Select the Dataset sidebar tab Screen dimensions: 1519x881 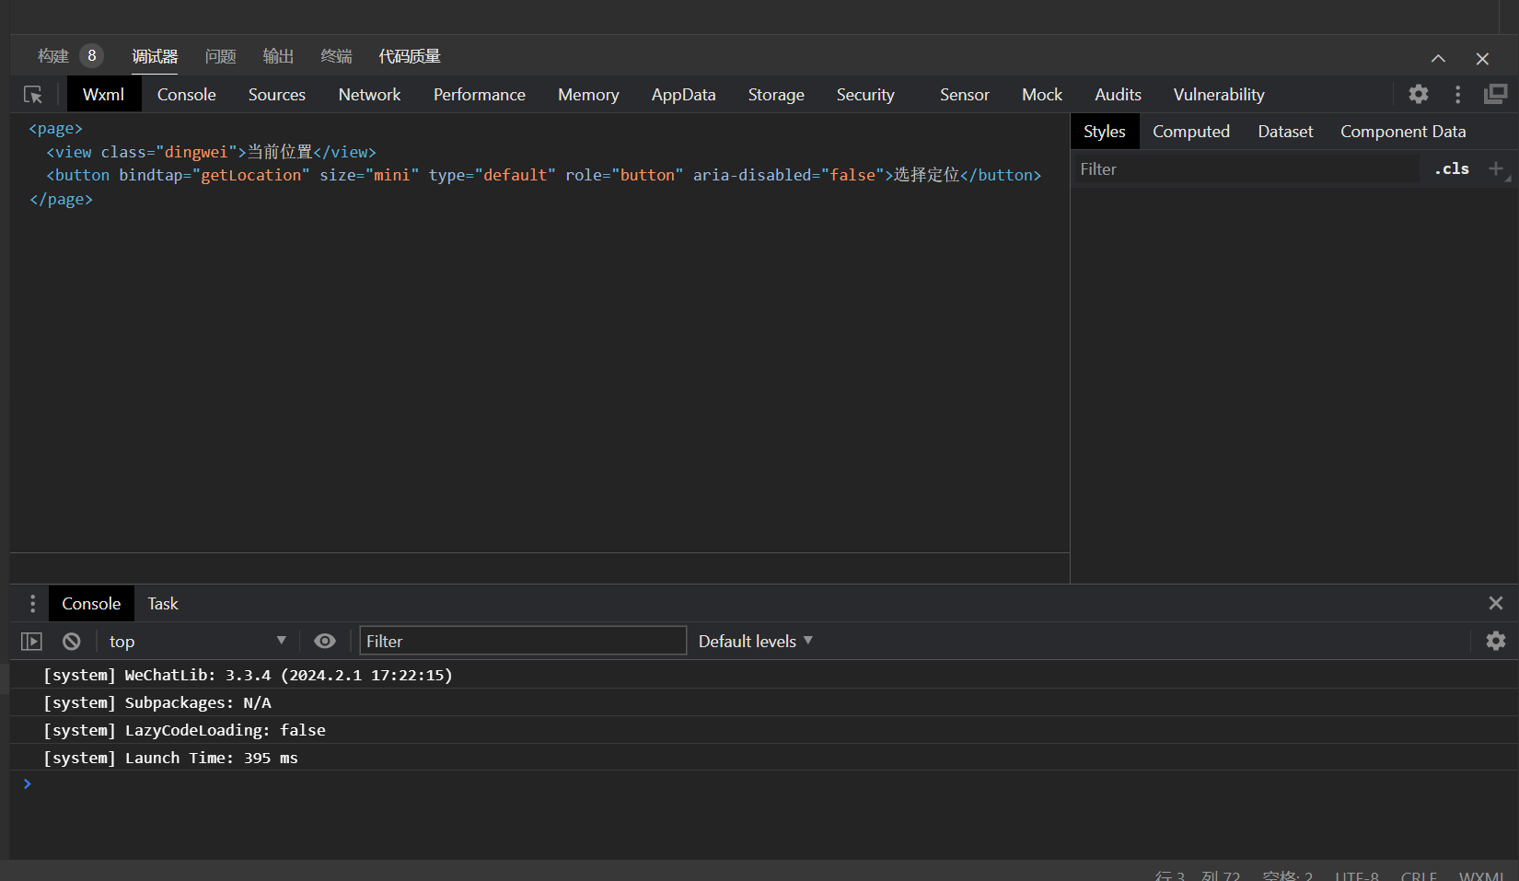click(x=1285, y=132)
